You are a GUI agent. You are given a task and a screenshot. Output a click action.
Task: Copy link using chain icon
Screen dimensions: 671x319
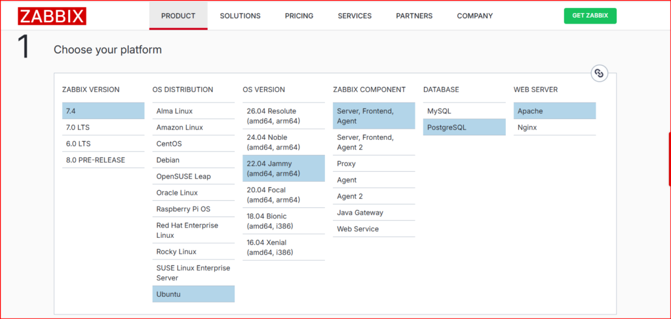599,73
